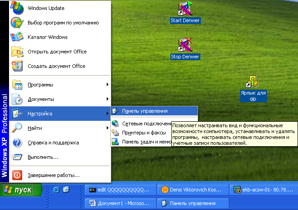
Task: Expand the Программы submenu arrow
Action: (108, 85)
